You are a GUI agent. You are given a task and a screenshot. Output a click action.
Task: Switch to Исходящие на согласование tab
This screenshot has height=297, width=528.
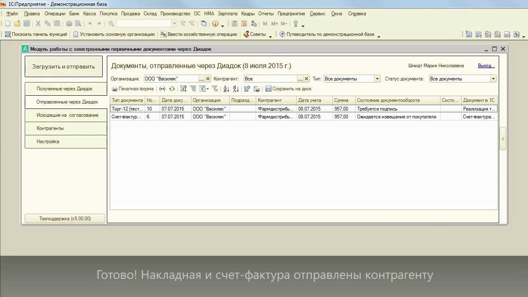(66, 115)
